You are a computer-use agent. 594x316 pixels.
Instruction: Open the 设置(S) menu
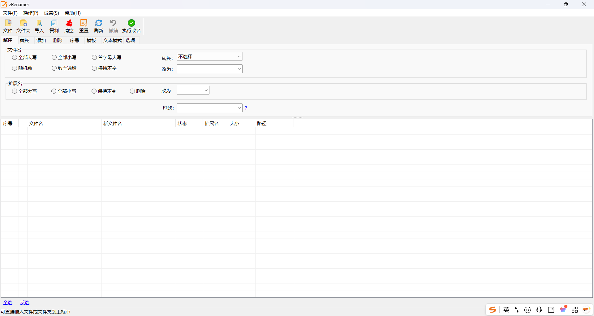click(51, 13)
